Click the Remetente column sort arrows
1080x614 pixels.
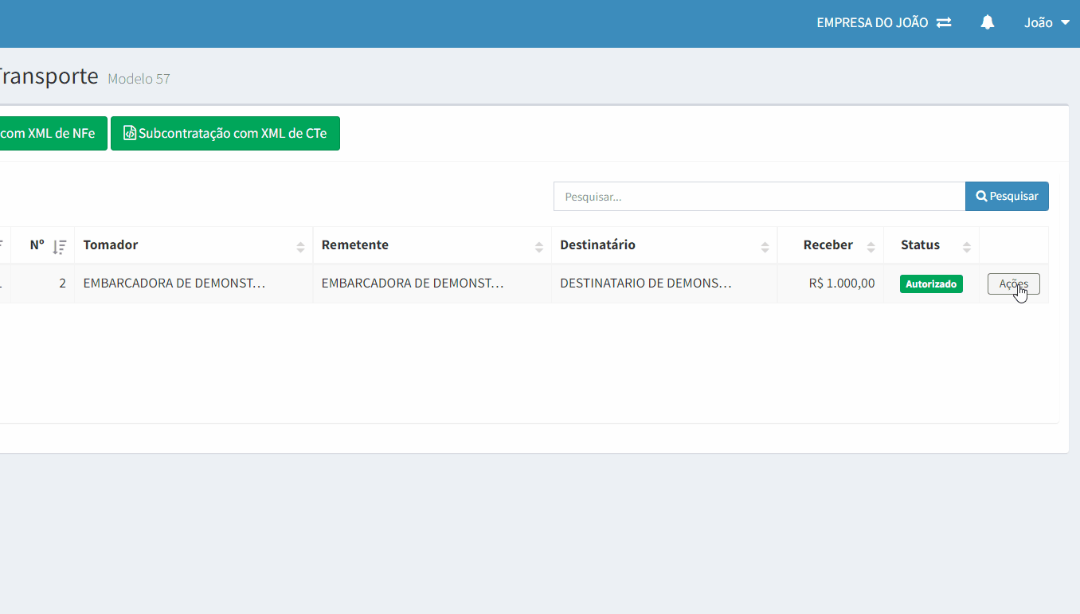[x=539, y=247]
